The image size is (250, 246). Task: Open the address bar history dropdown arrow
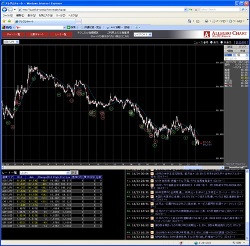pos(186,9)
